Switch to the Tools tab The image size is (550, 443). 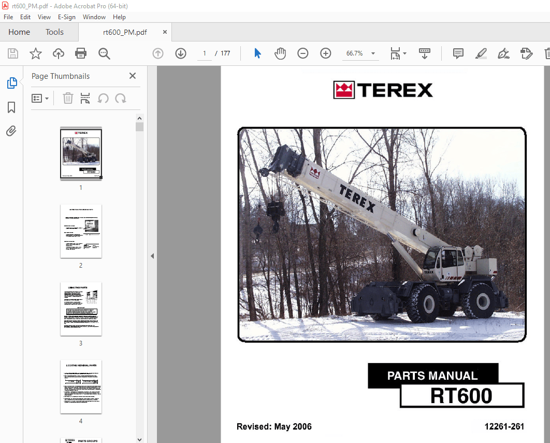[54, 32]
